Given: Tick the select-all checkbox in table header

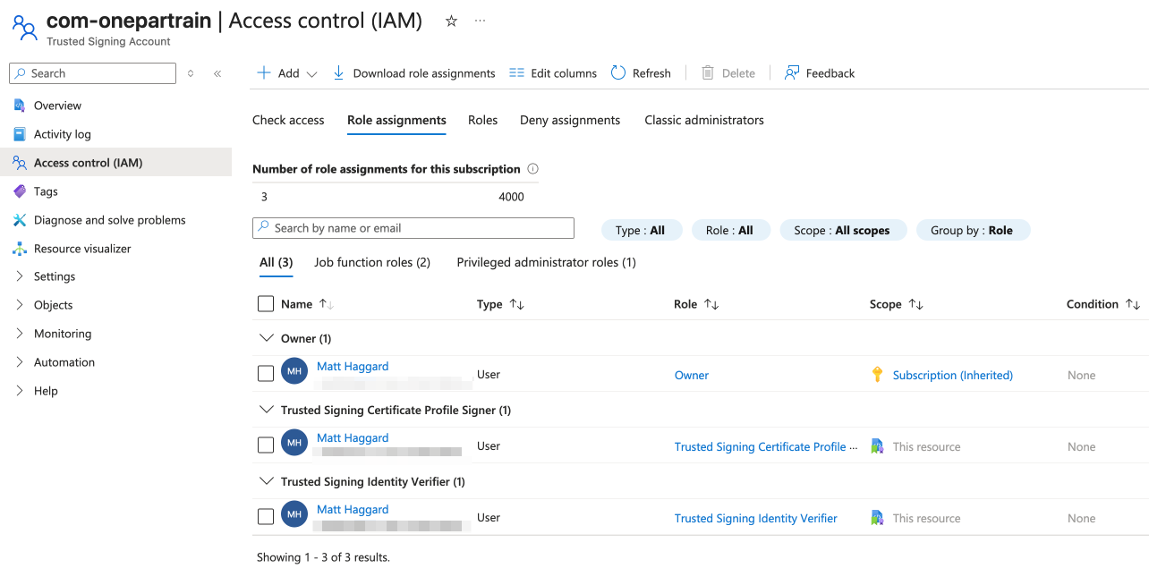Looking at the screenshot, I should click(x=266, y=304).
